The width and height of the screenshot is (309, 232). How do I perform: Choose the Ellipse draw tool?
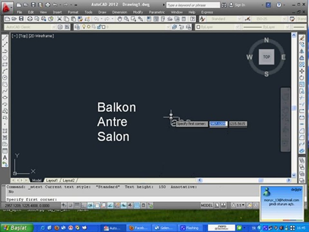(5, 97)
